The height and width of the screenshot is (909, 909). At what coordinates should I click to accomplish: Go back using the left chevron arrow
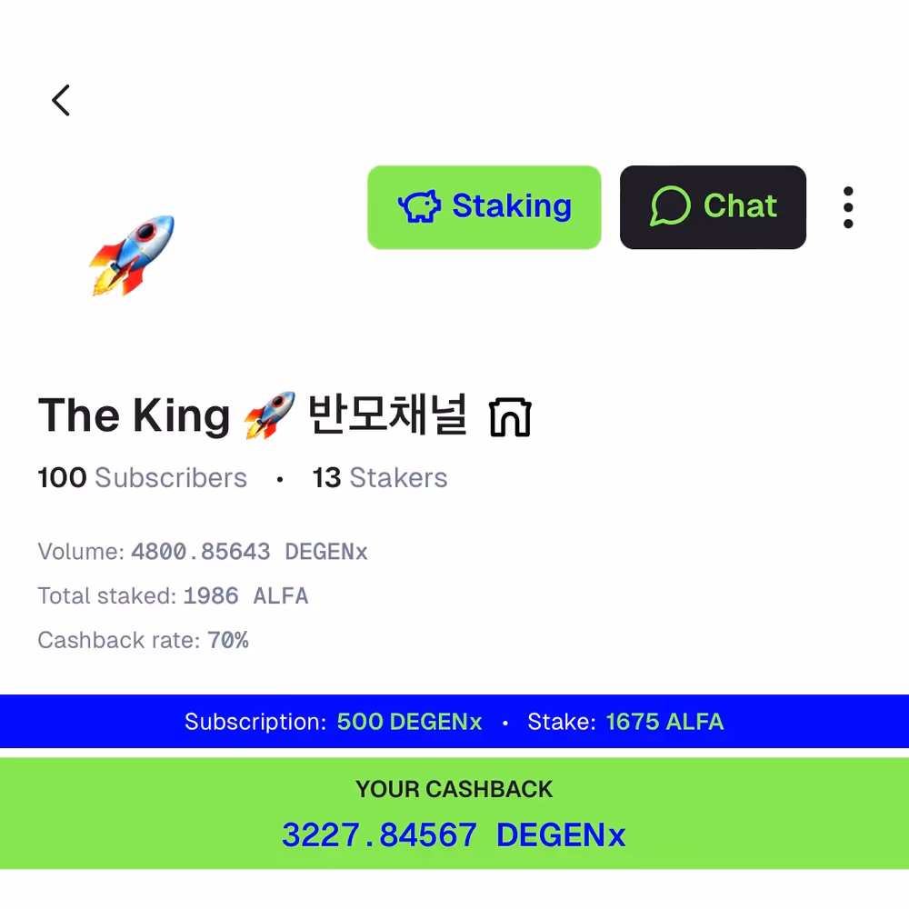coord(61,100)
